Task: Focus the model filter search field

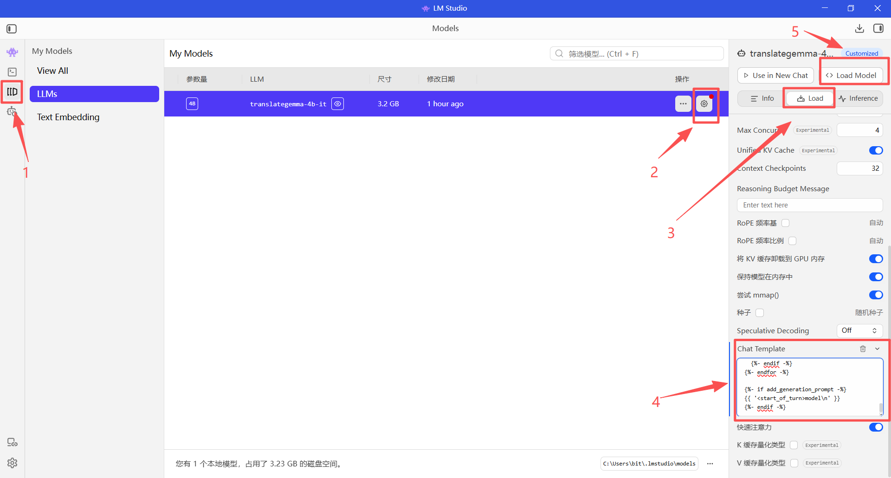Action: tap(637, 54)
